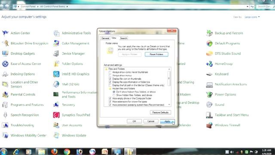
Task: Open Color Management icon
Action: pyautogui.click(x=56, y=43)
